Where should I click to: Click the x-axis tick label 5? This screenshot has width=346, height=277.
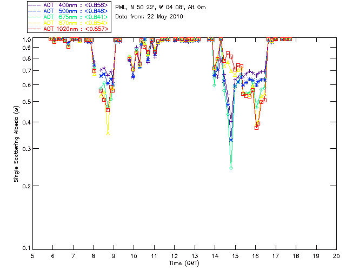32,256
